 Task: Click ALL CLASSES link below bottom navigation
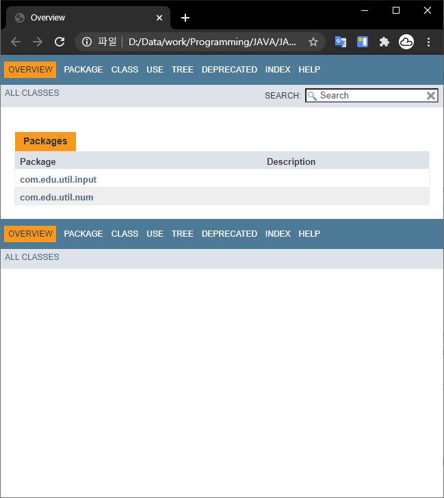click(x=32, y=257)
